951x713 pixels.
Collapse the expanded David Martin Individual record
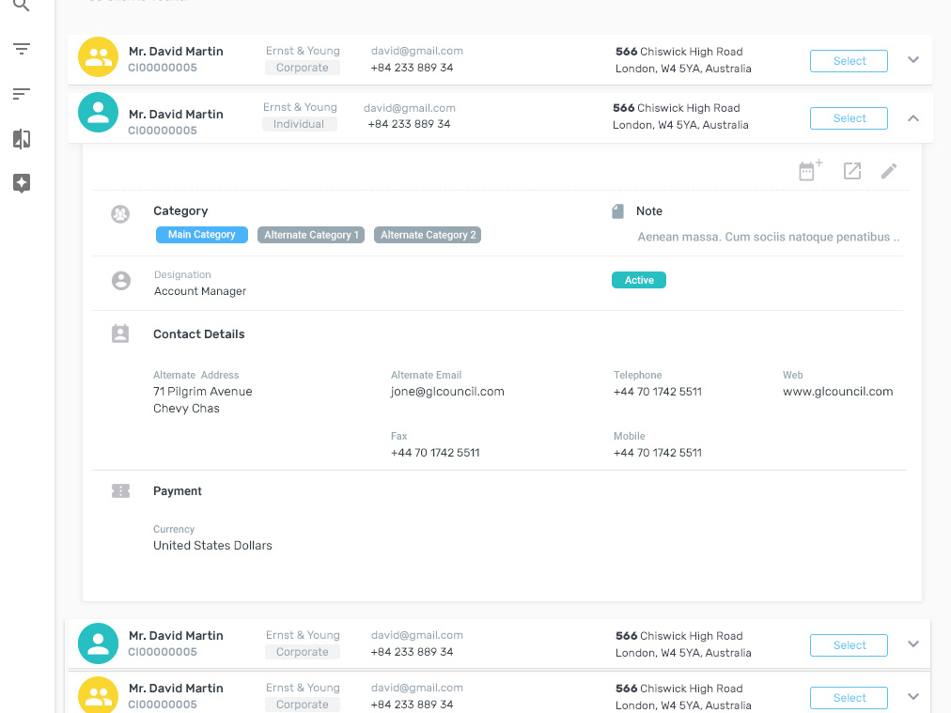(x=912, y=118)
